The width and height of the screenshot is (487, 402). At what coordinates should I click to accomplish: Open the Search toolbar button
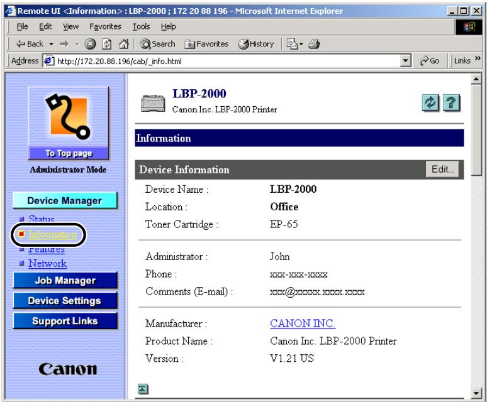point(157,44)
